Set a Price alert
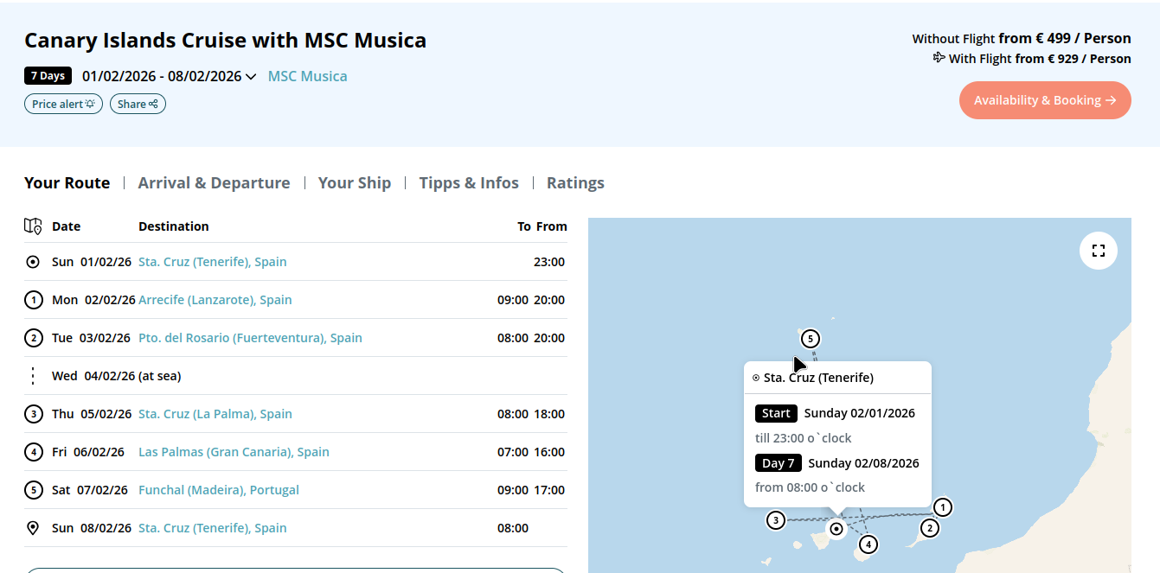 63,104
